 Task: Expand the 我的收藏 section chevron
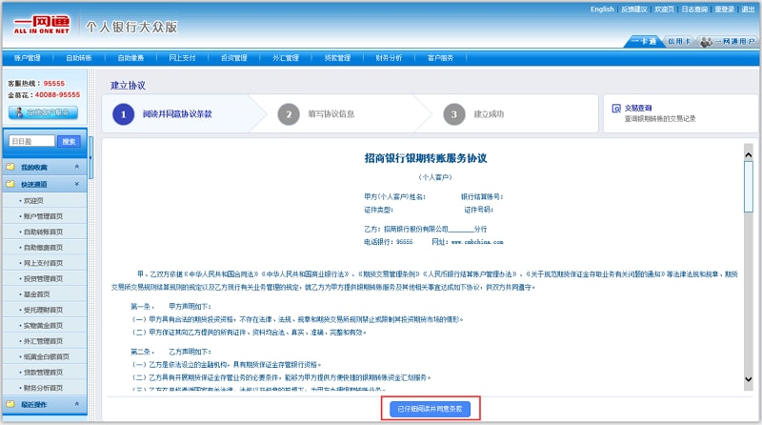76,168
